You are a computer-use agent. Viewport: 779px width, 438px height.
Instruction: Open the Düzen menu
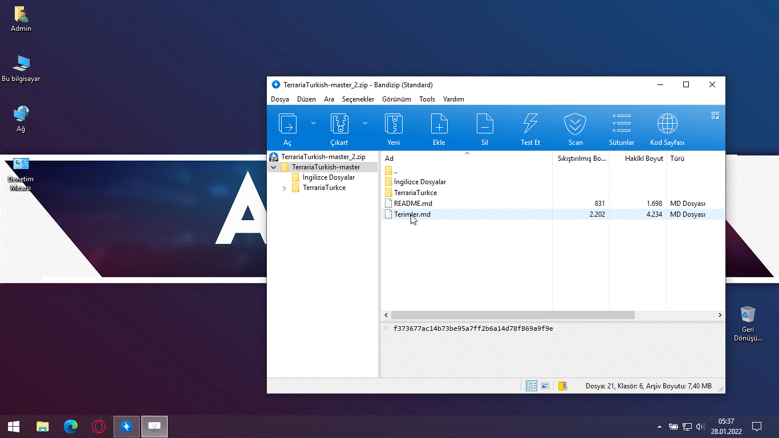click(x=306, y=99)
